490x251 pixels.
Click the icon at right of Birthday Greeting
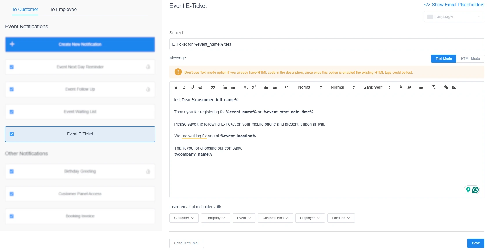point(148,171)
